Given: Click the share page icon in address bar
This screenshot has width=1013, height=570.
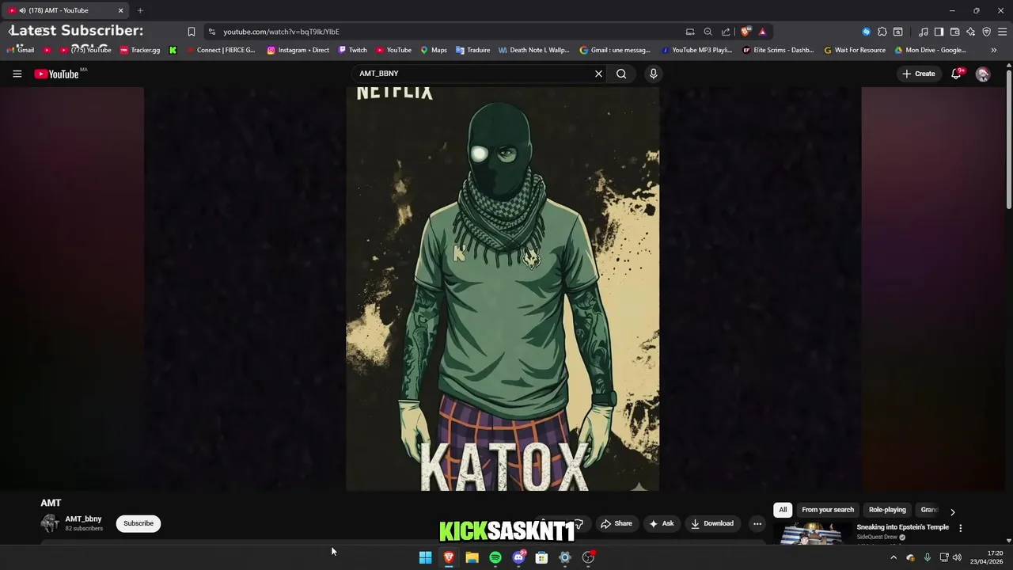Looking at the screenshot, I should coord(726,32).
